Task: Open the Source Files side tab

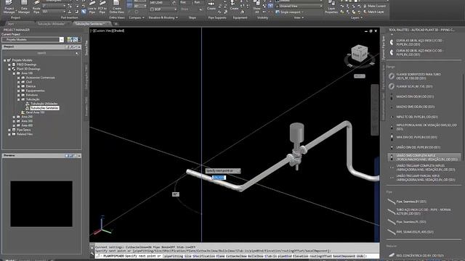Action: click(x=86, y=48)
